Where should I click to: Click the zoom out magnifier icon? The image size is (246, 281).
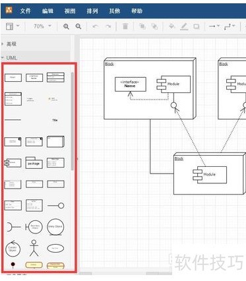78,26
